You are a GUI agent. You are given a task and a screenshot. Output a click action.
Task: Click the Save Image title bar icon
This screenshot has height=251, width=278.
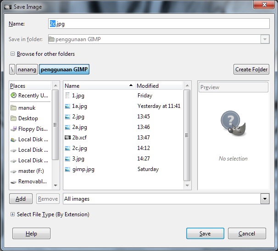[8, 7]
